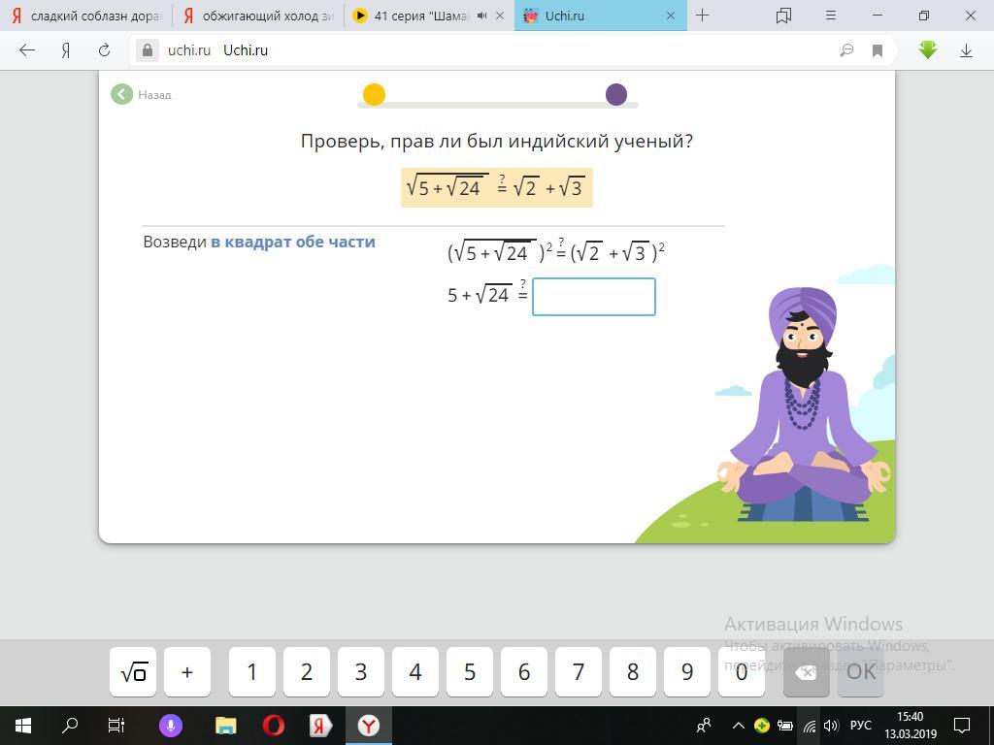Screen dimensions: 994x745
Task: Click the padlock site security icon
Action: [148, 50]
